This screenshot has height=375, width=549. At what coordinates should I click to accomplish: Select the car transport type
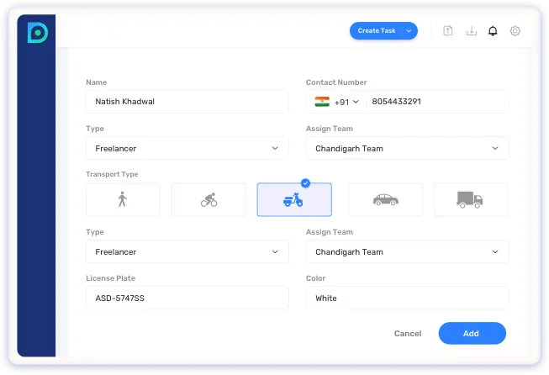(x=385, y=199)
